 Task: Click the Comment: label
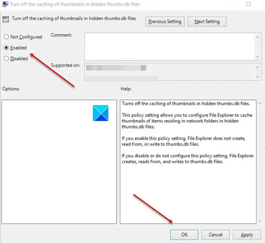tap(61, 35)
